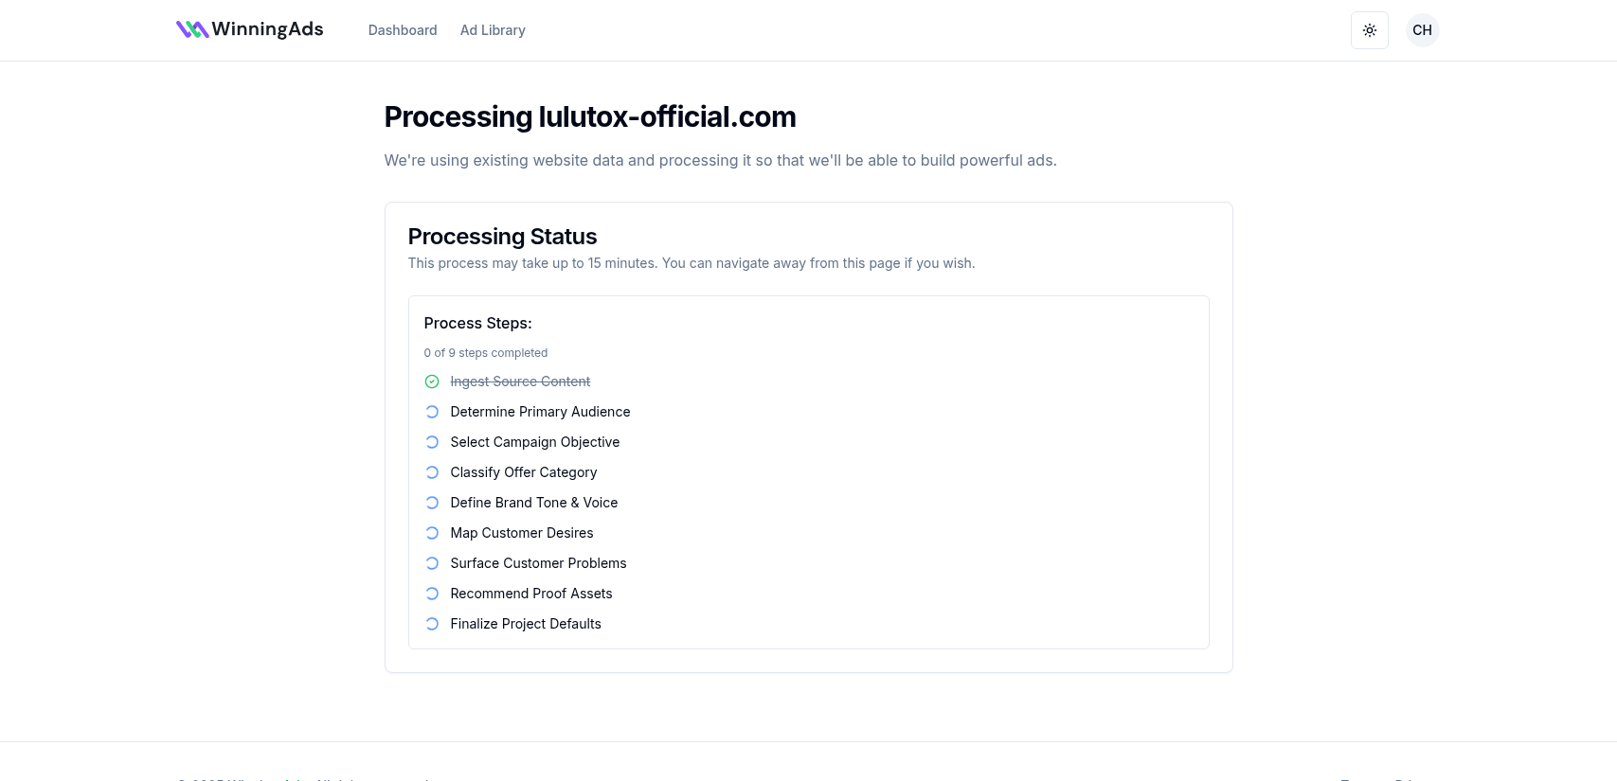The image size is (1617, 781).
Task: Click the '0 of 9 steps completed' progress text
Action: [486, 353]
